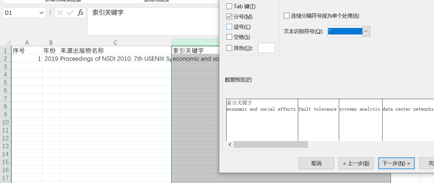Viewport: 434px width, 183px height.
Task: Click the data preview scroll-left arrow
Action: (x=230, y=144)
